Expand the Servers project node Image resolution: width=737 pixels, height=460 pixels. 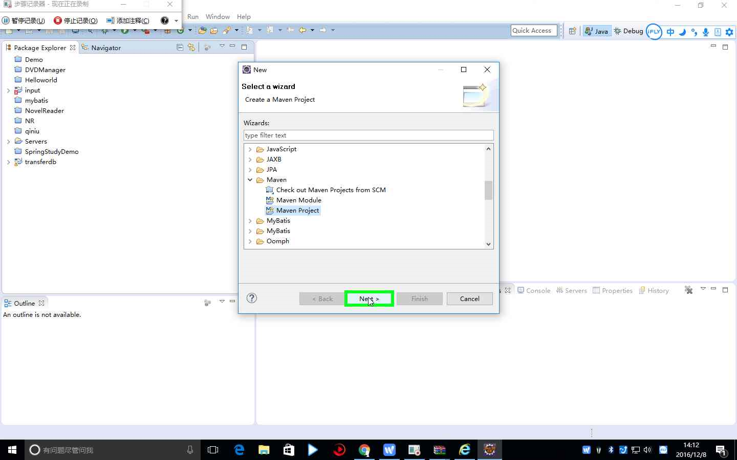pos(8,142)
